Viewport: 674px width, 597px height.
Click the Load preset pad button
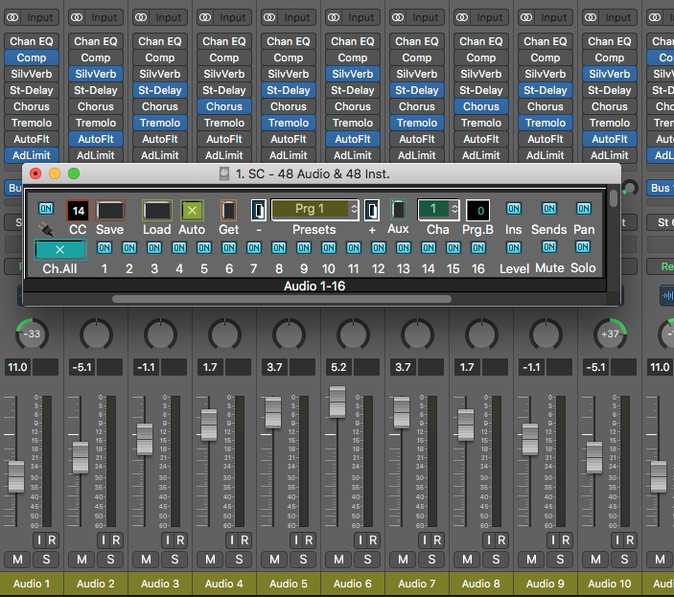pyautogui.click(x=157, y=211)
